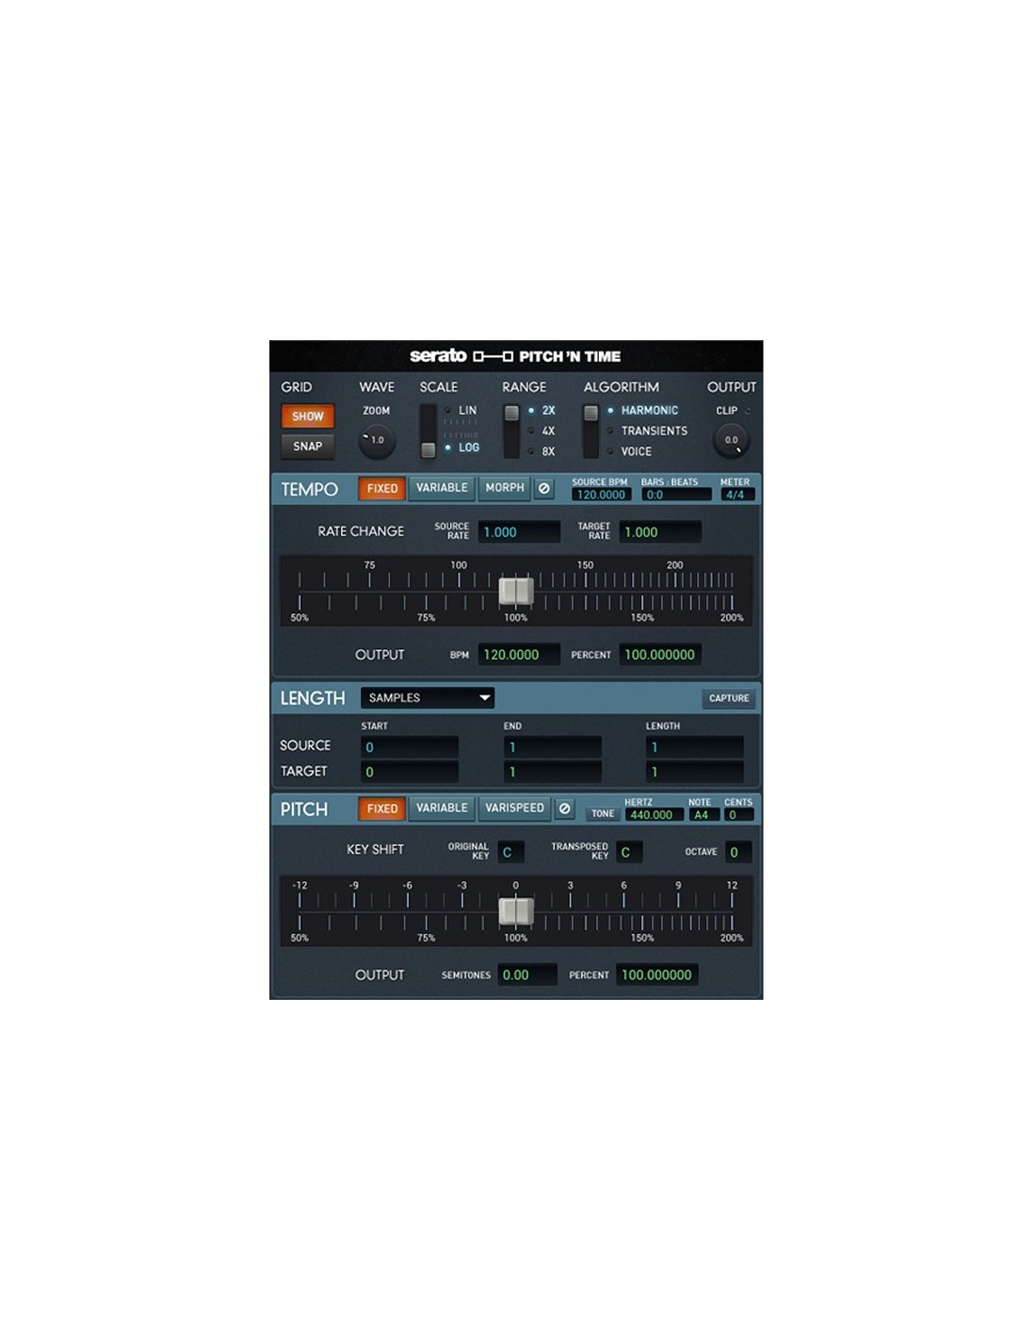Screen dimensions: 1036x1340
Task: Switch Tempo mode to Morph
Action: 505,488
